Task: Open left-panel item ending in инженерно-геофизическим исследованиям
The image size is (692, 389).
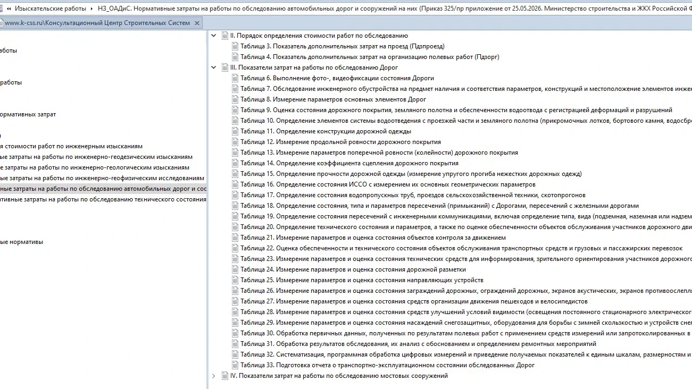Action: click(x=102, y=178)
